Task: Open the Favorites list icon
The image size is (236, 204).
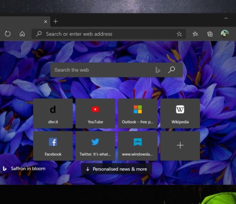Action: tap(195, 34)
